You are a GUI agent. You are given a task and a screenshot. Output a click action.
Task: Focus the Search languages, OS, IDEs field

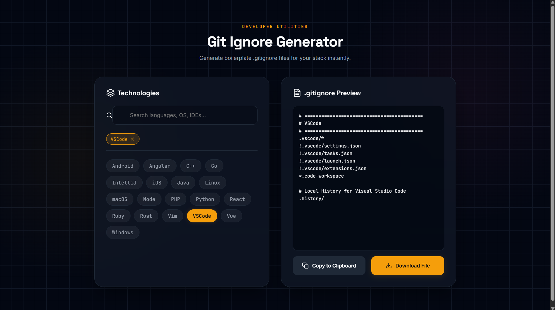(185, 115)
